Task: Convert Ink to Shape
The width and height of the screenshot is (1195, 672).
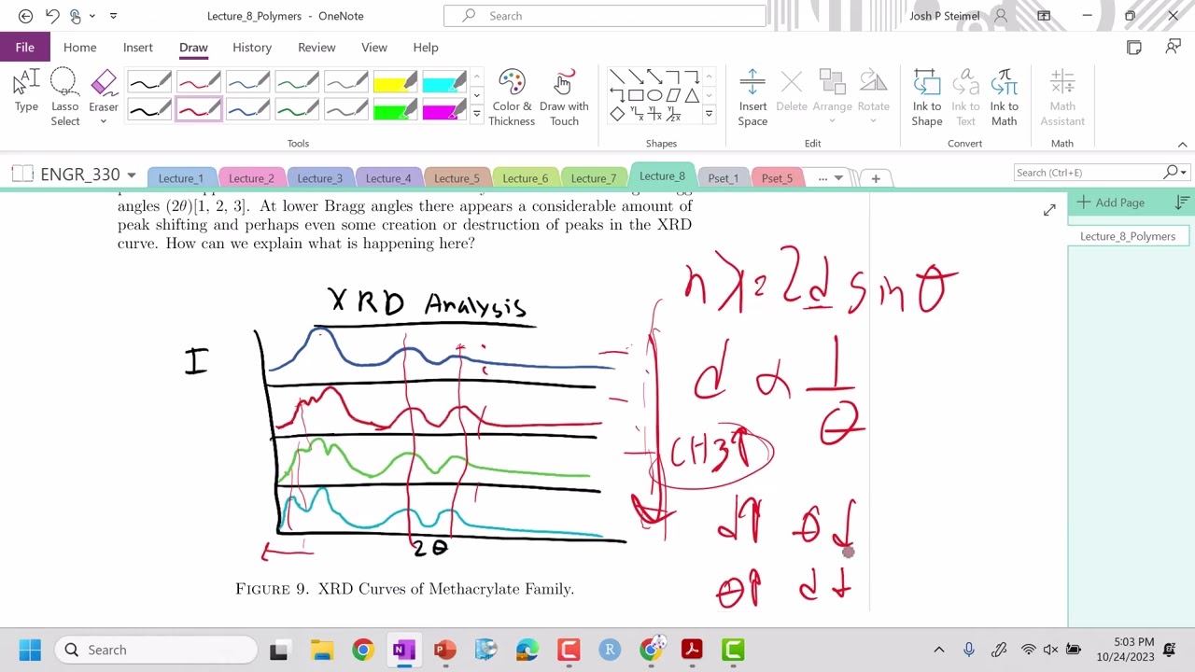Action: (927, 97)
